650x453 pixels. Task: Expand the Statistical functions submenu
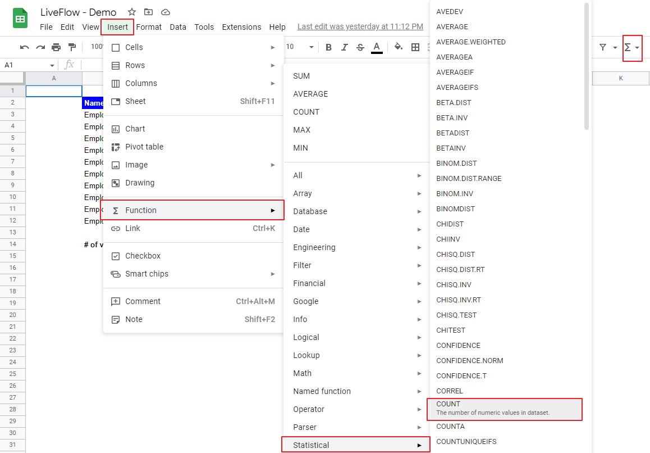(x=355, y=445)
